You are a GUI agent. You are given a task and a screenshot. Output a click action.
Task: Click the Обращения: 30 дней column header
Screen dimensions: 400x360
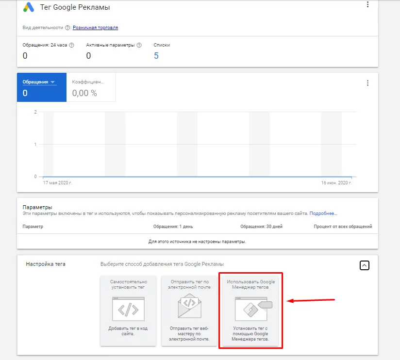pyautogui.click(x=261, y=227)
